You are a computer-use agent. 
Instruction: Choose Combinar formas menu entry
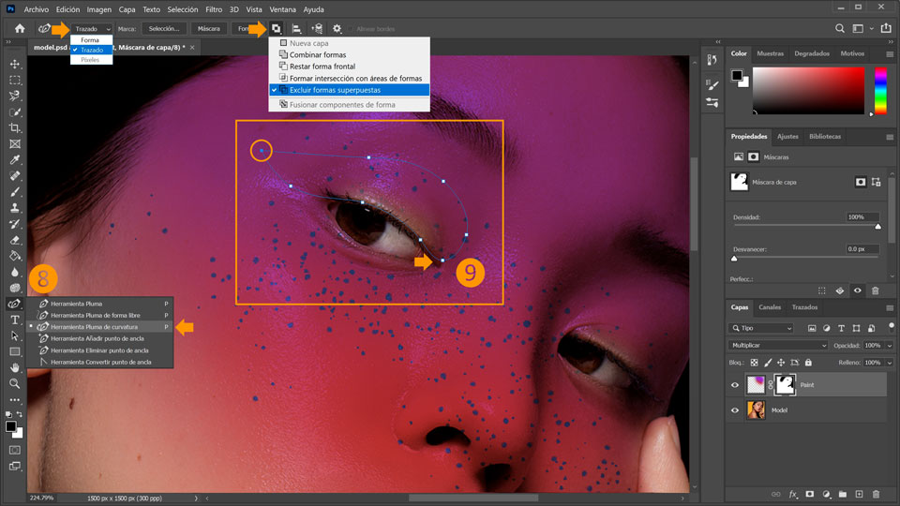349,55
